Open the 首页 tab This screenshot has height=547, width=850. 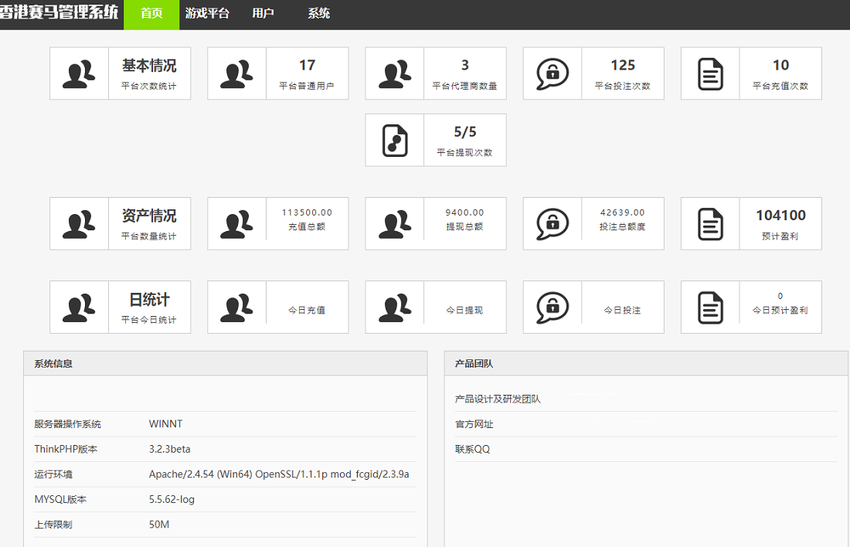pyautogui.click(x=151, y=14)
